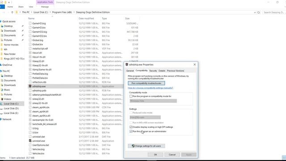Click the Local Disk (C:) drive icon
This screenshot has height=161, width=286.
2,104
